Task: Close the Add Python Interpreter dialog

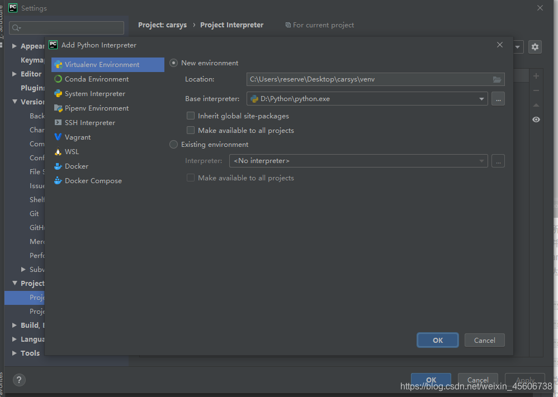Action: click(x=500, y=45)
